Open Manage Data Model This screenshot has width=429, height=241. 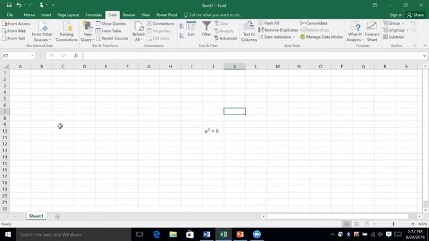click(x=322, y=37)
